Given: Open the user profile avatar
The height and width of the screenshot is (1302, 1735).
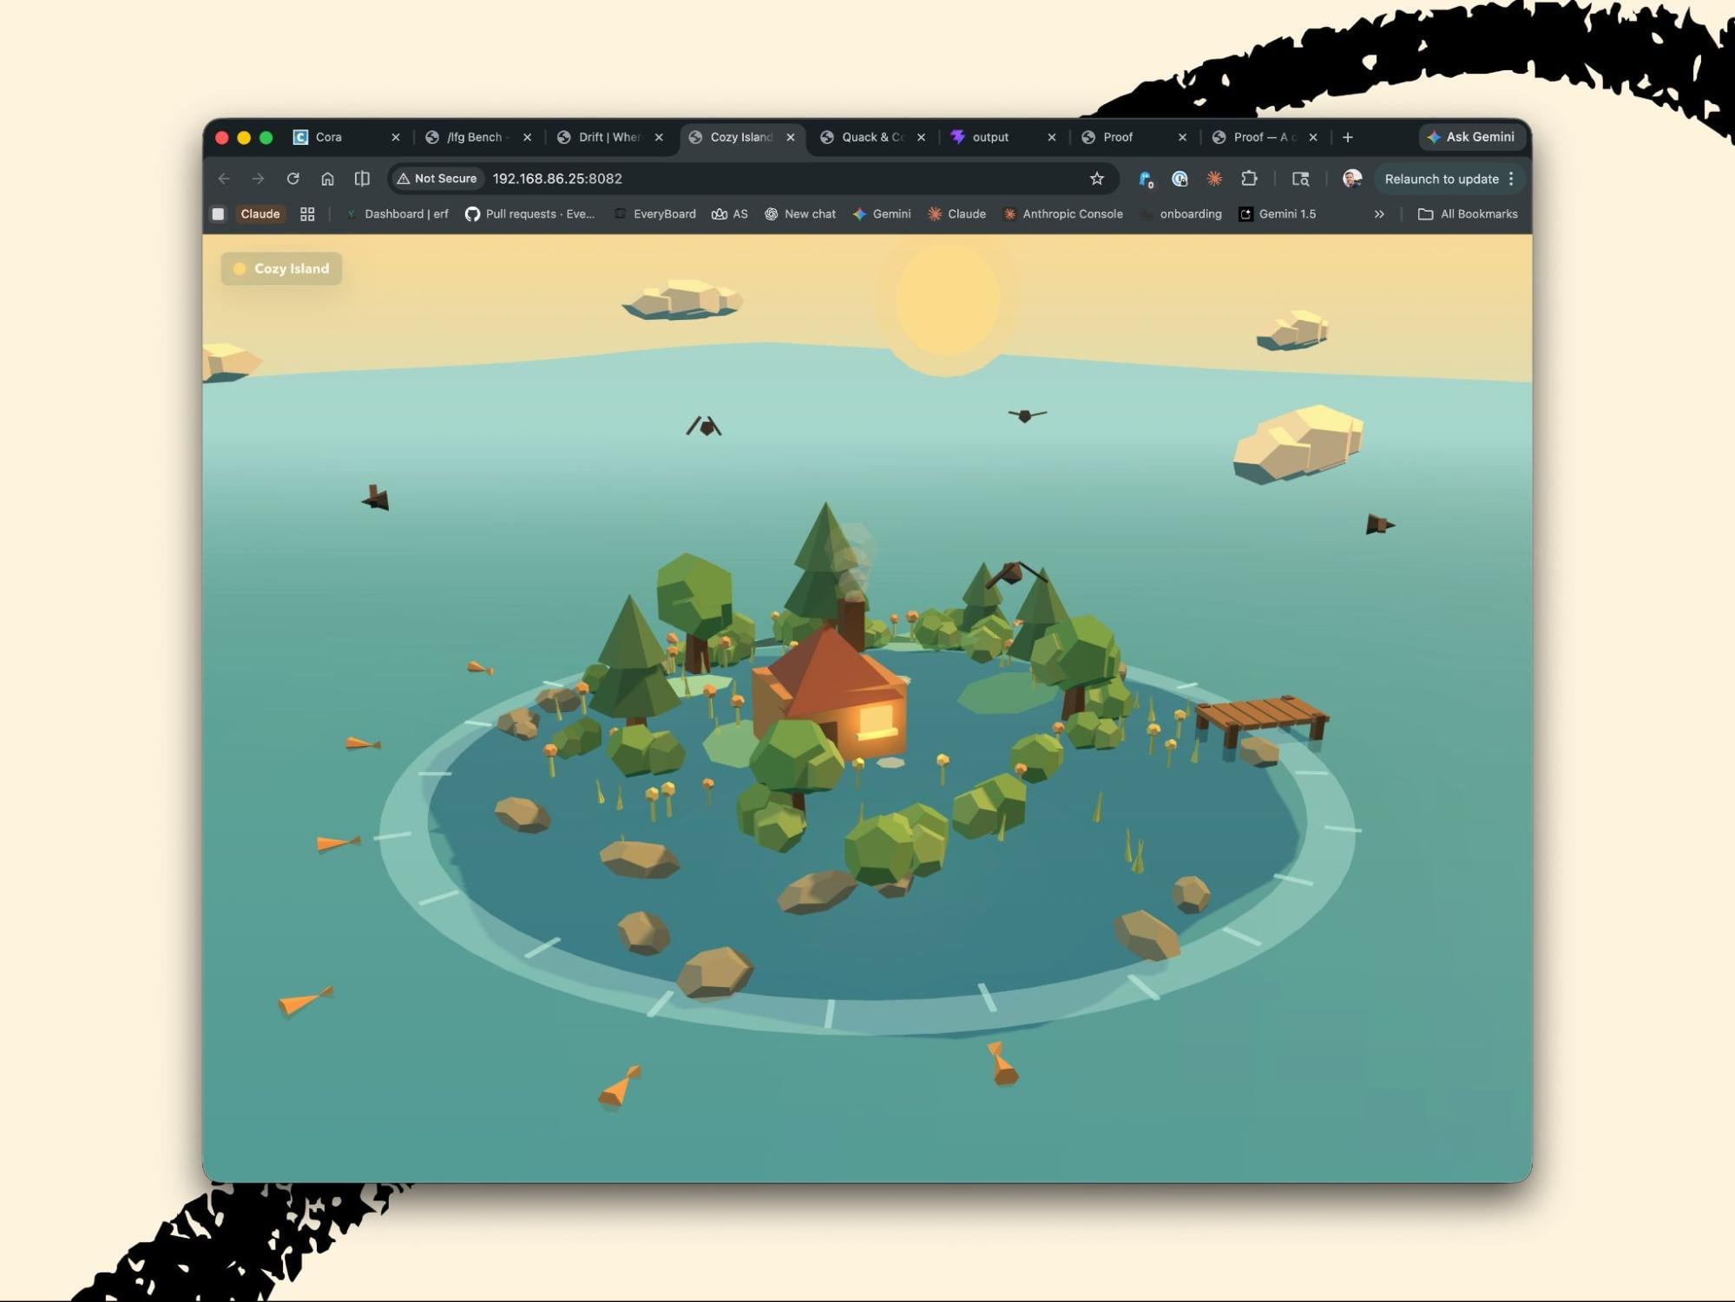Looking at the screenshot, I should tap(1351, 179).
